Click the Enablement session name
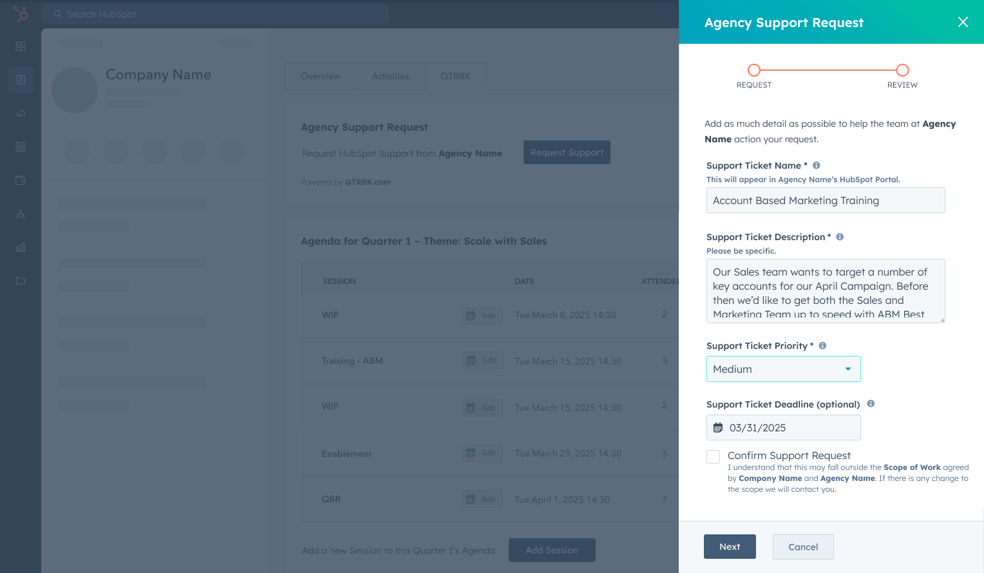 click(346, 454)
